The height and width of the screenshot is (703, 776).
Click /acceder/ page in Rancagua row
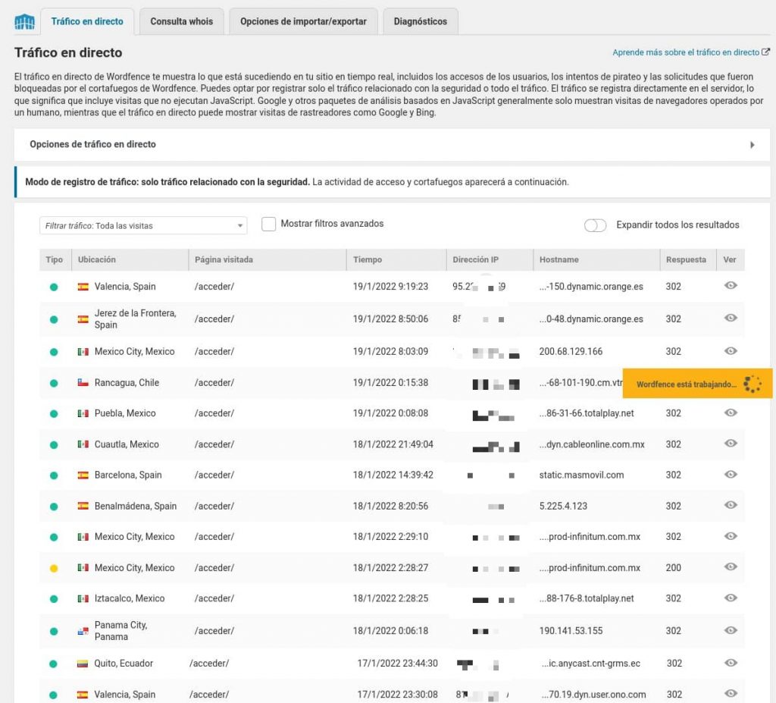(x=214, y=382)
